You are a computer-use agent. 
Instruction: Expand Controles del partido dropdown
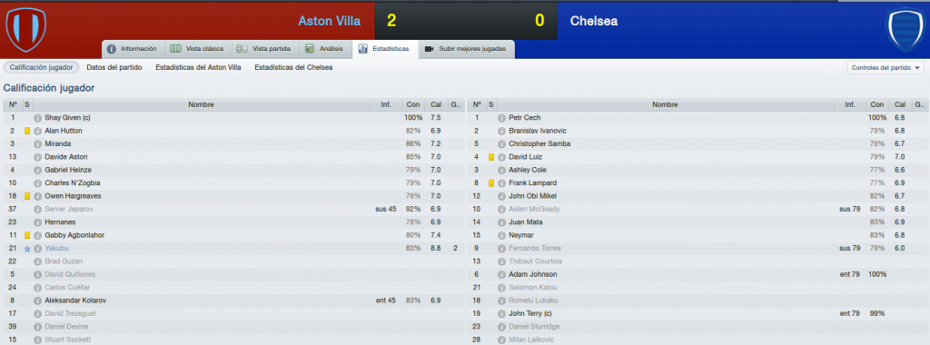pos(885,67)
